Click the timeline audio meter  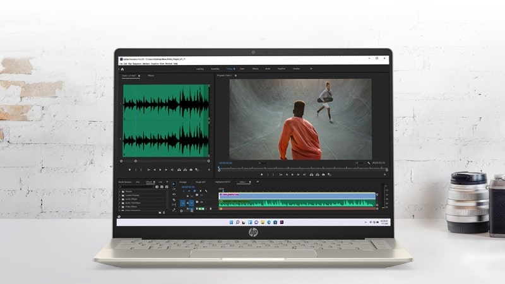pyautogui.click(x=383, y=196)
